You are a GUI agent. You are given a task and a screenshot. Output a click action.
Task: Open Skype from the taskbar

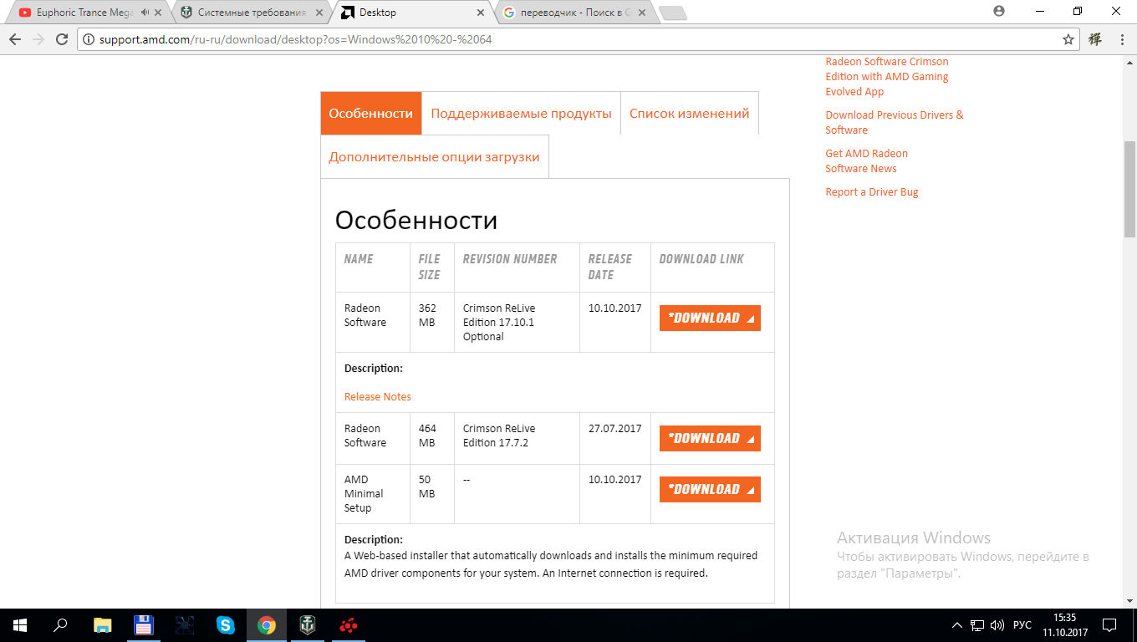tap(225, 624)
